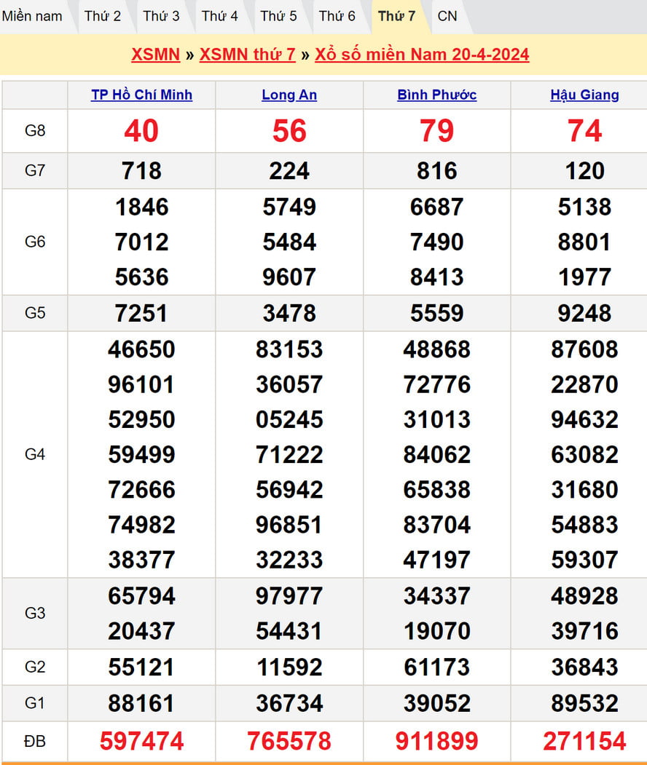
Task: Click the Xổ số miền Nam 20-4-2024 link
Action: pos(422,55)
